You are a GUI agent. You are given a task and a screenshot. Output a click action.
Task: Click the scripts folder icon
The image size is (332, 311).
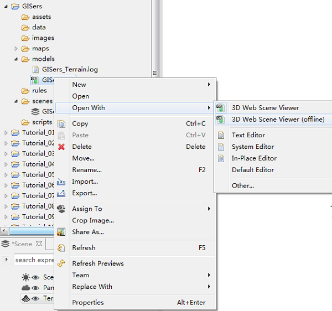(25, 122)
